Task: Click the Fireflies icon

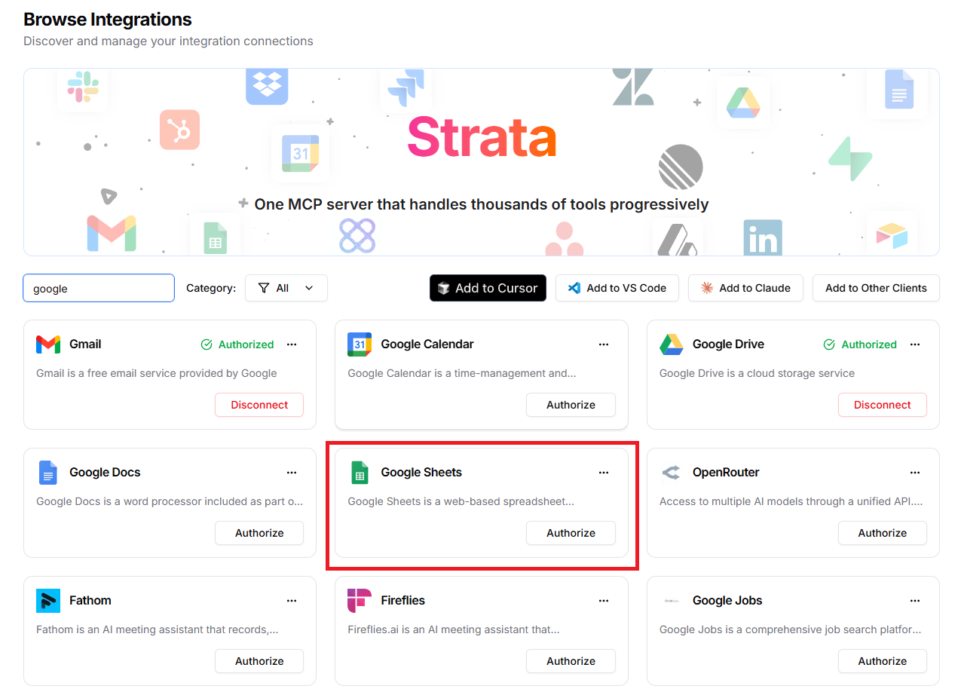Action: (x=360, y=600)
